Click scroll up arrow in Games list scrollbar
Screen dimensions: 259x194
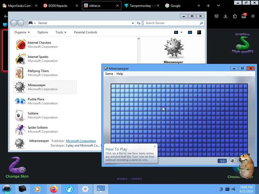click(139, 39)
